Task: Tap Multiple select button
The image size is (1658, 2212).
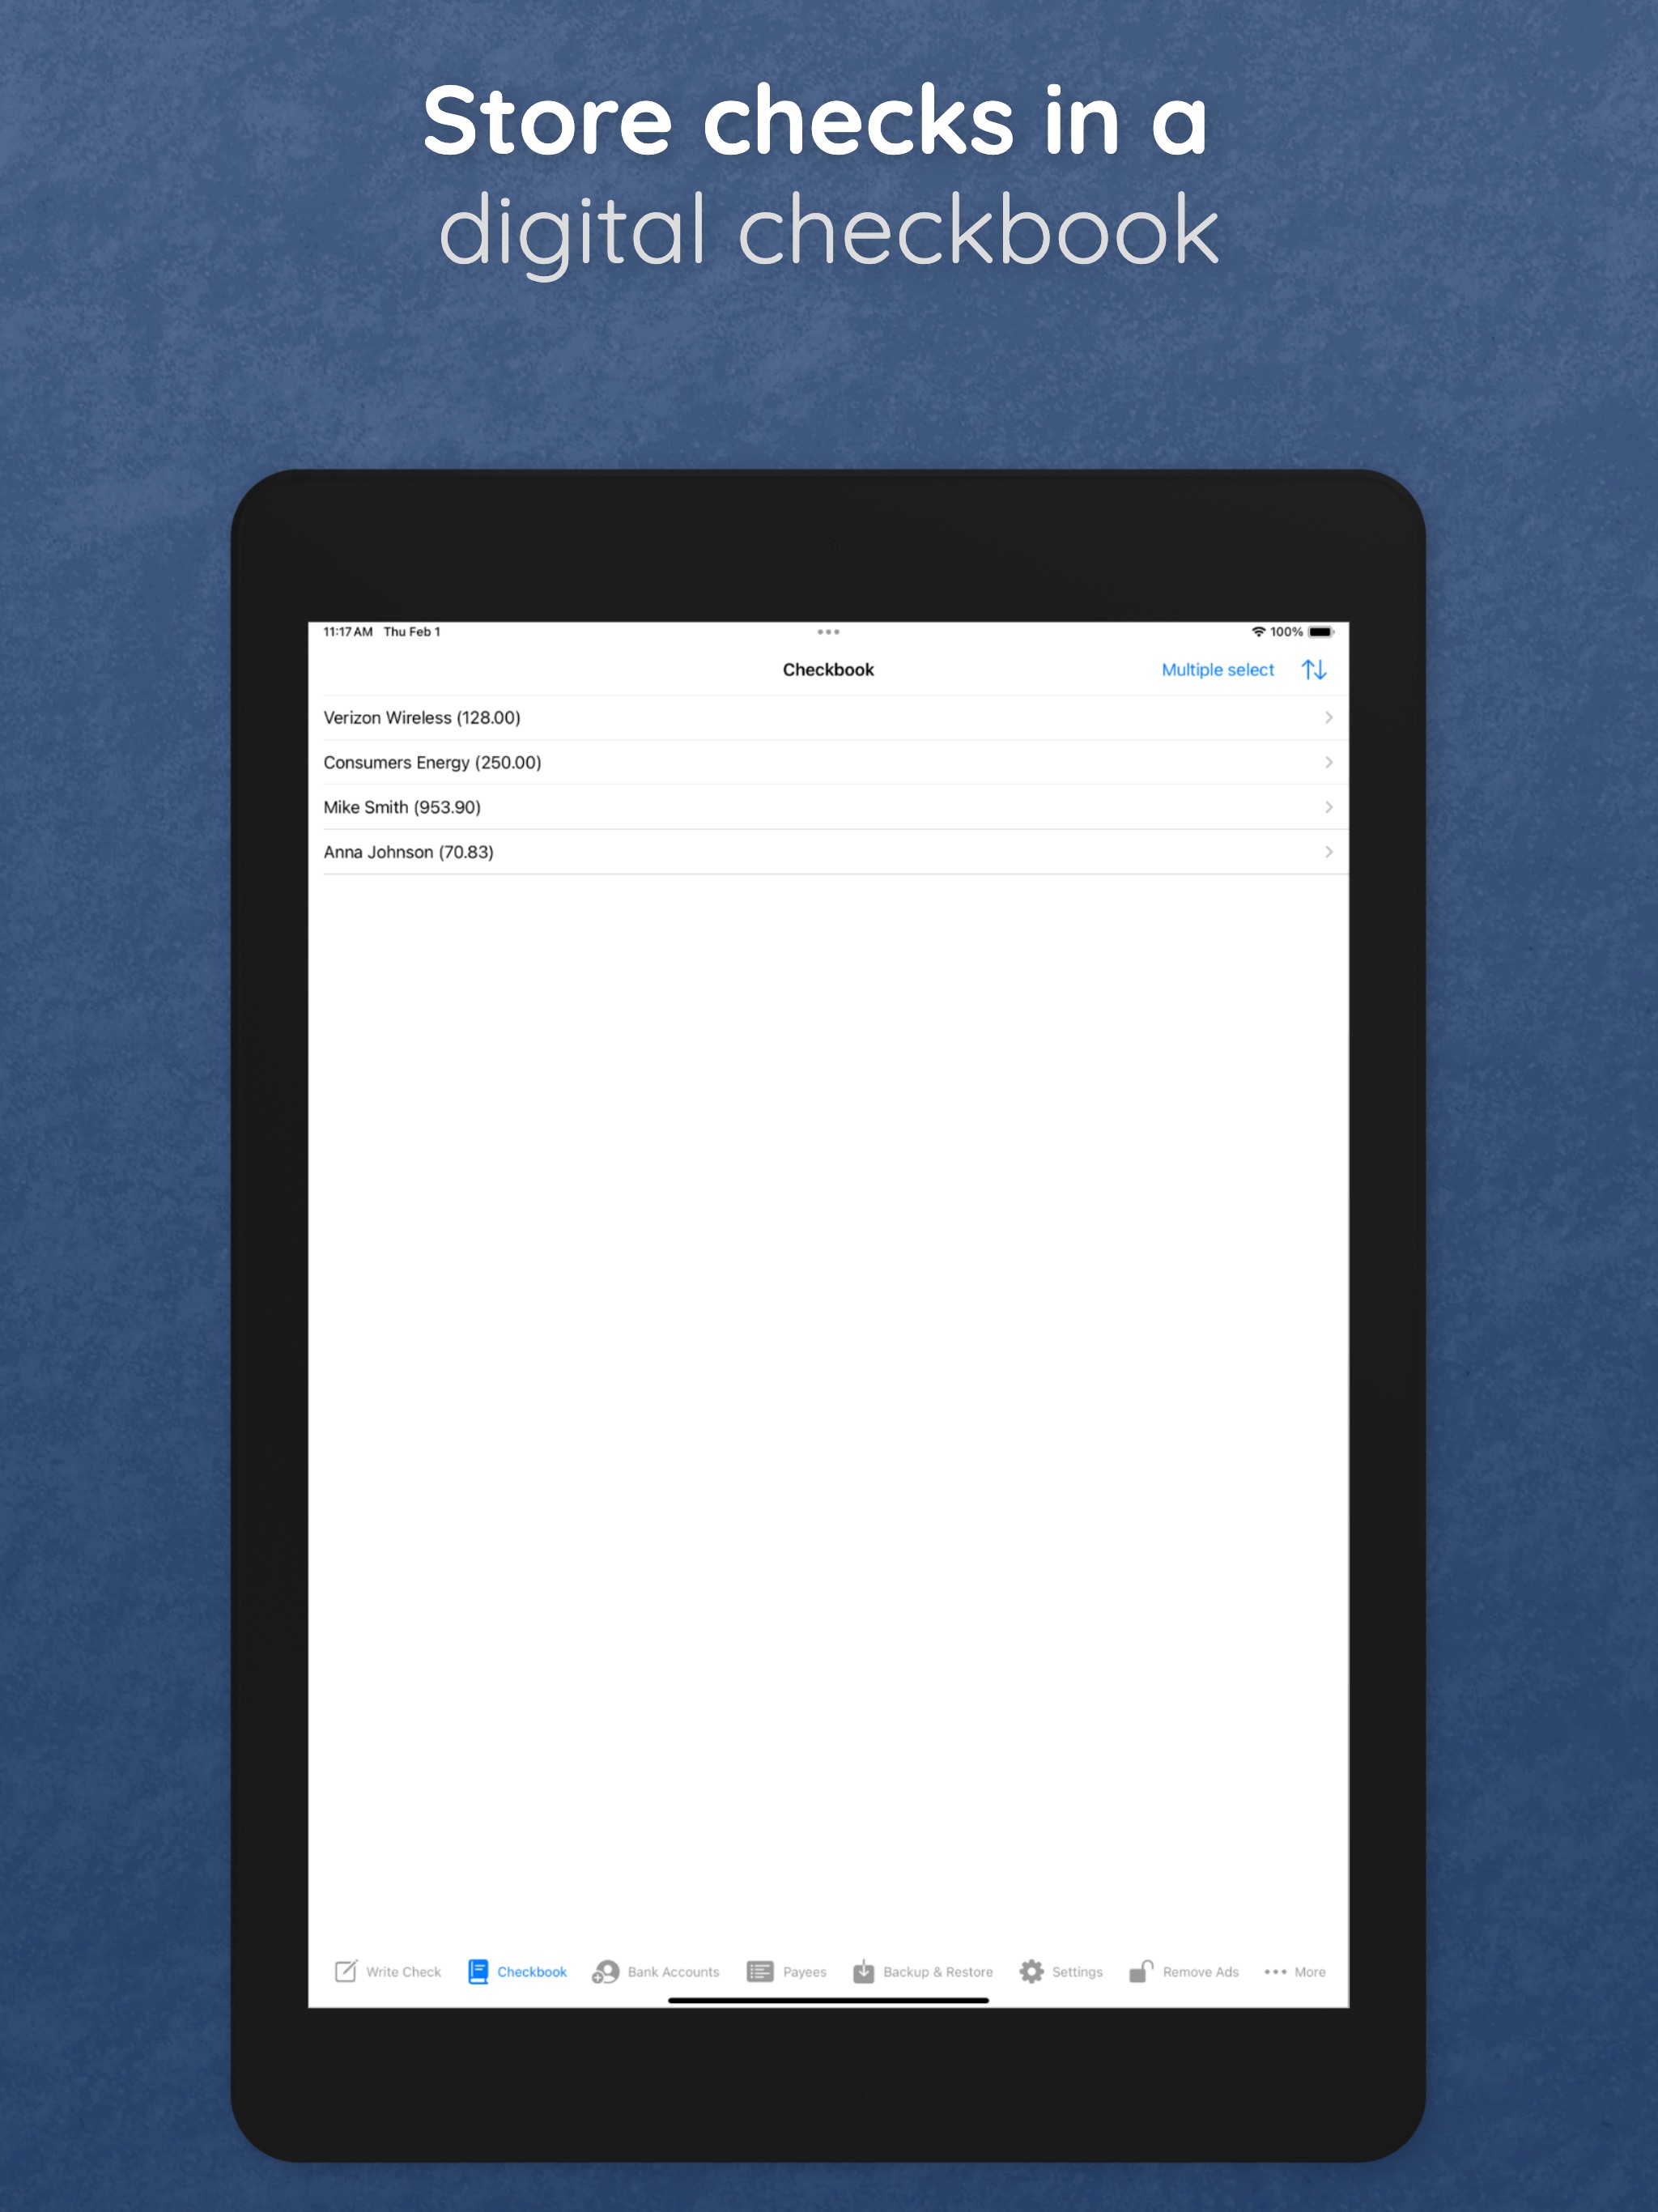Action: pyautogui.click(x=1214, y=670)
